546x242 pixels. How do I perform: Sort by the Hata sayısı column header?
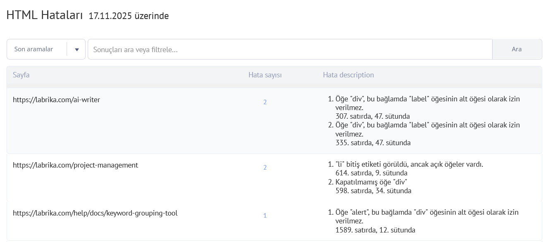click(265, 75)
